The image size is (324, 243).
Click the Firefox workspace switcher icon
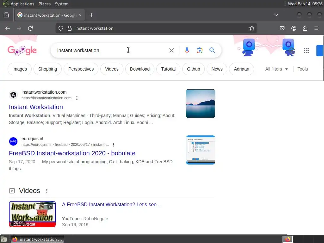coord(288,239)
